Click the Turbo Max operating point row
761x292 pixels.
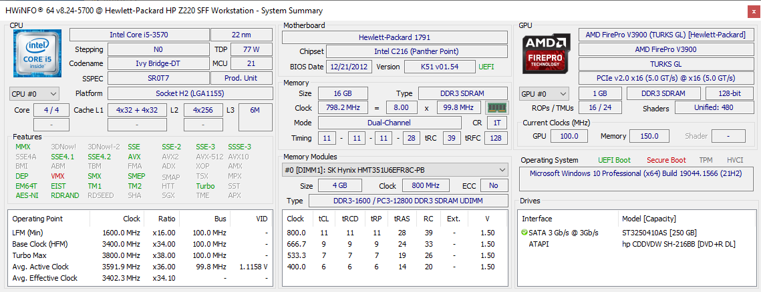coord(140,255)
